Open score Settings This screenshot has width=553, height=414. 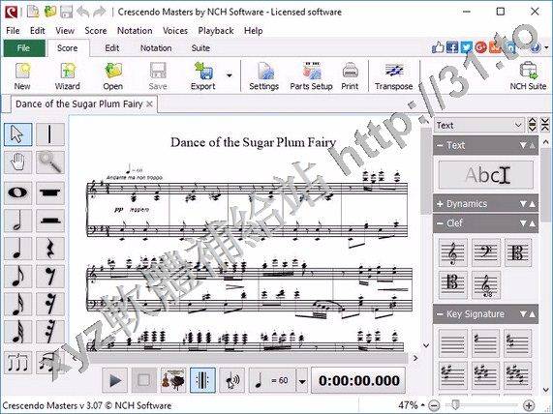(x=263, y=76)
